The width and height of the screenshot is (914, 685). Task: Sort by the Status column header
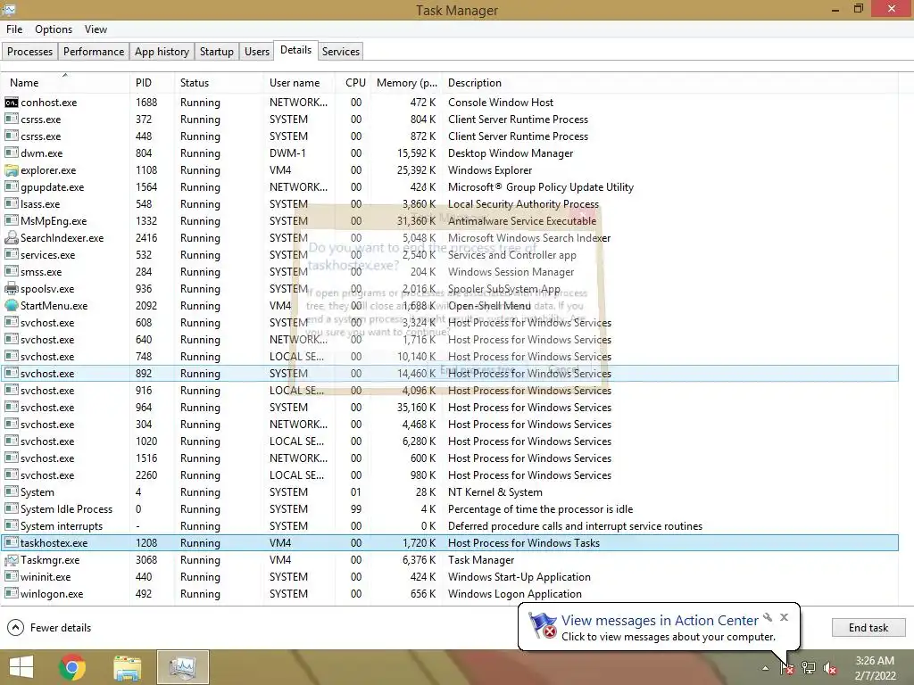(x=219, y=83)
